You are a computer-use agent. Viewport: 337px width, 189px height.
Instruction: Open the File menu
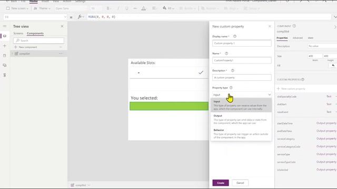[23, 1]
